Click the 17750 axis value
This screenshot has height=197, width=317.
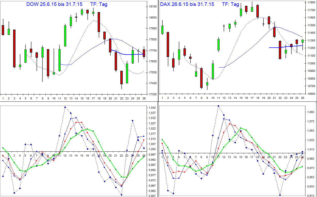(153, 50)
